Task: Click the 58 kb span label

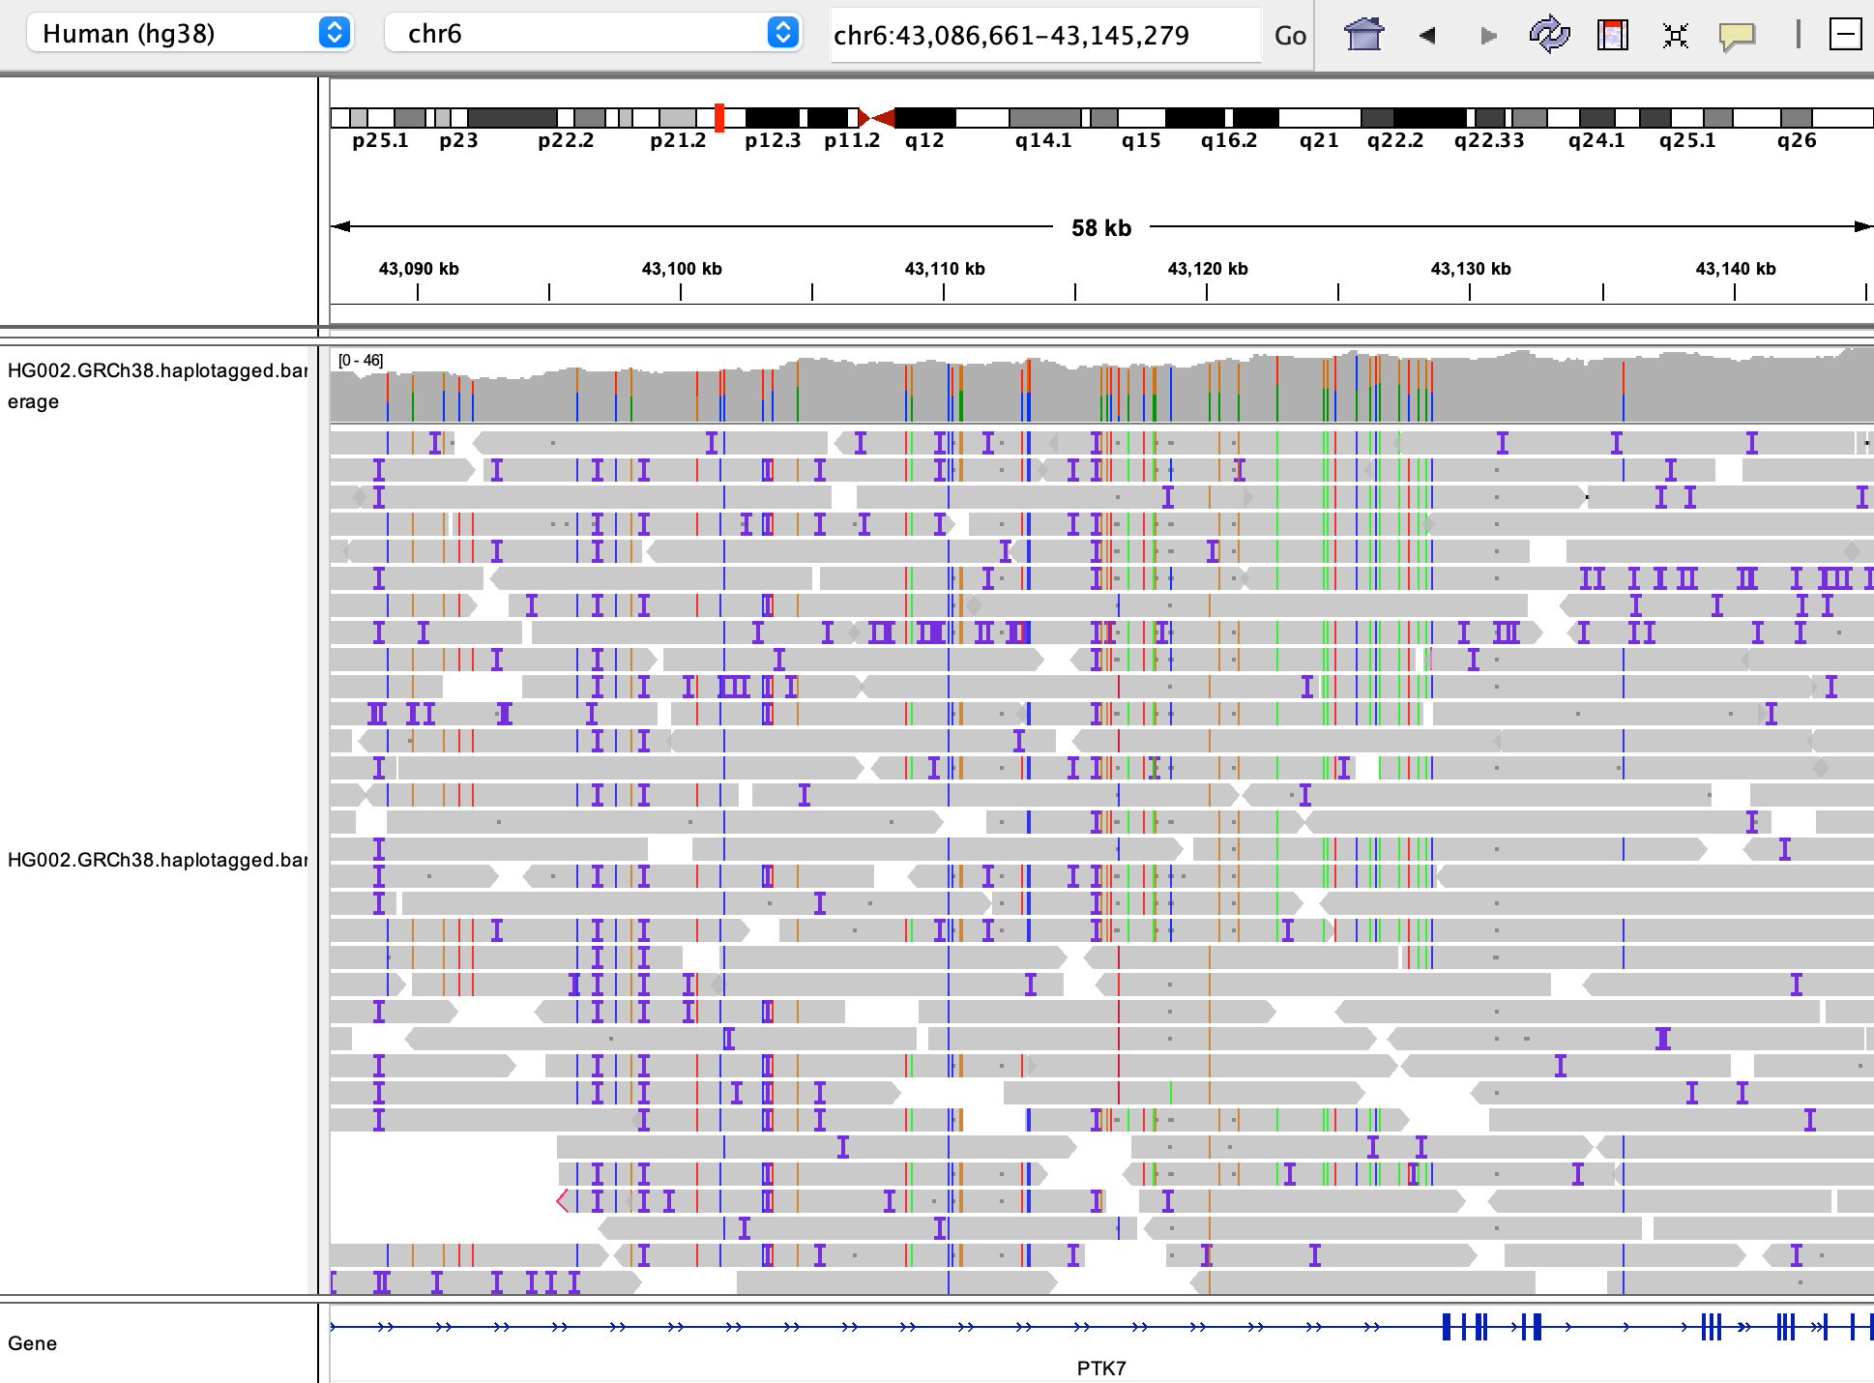Action: coord(1101,228)
